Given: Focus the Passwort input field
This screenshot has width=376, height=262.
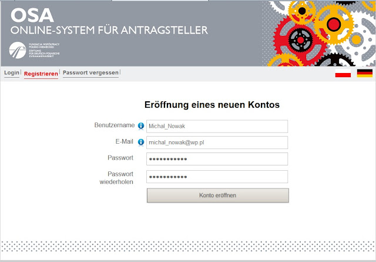Looking at the screenshot, I should click(217, 159).
